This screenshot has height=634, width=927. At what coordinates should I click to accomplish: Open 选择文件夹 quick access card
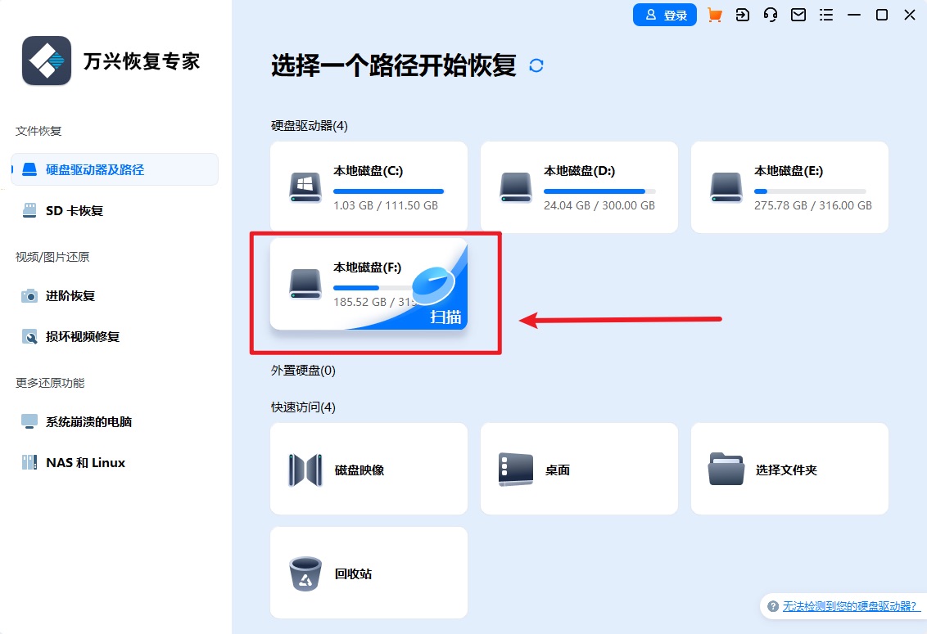(790, 469)
